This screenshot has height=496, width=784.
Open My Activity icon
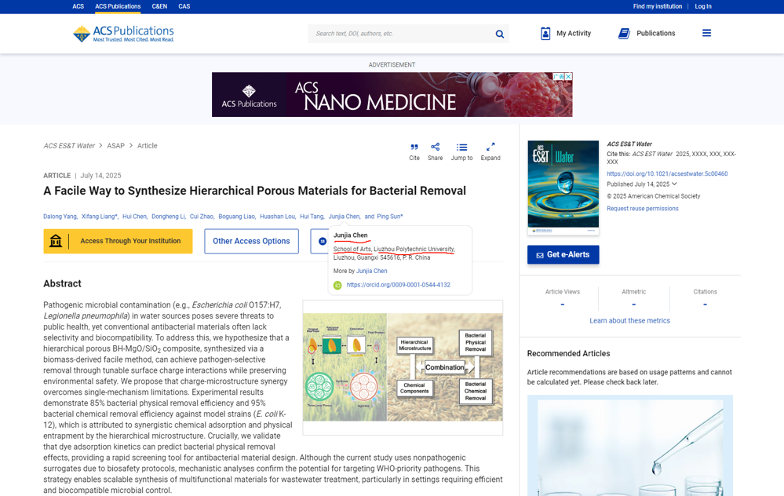click(x=545, y=33)
